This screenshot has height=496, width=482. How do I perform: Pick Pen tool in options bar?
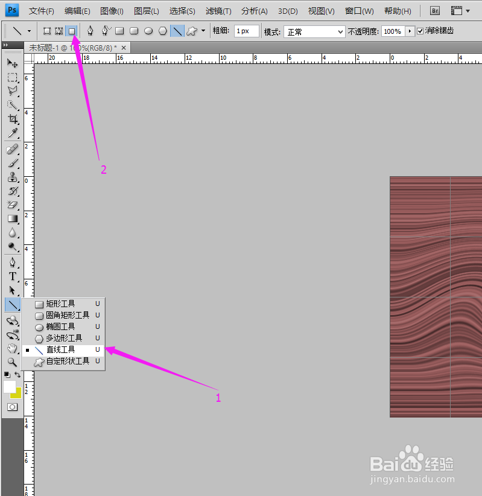coord(90,31)
